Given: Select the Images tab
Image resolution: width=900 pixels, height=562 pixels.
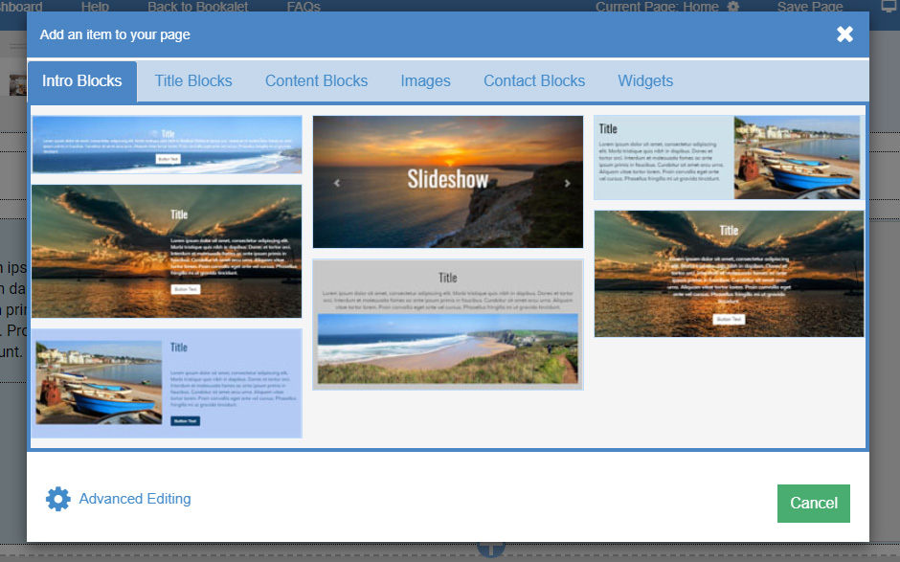Looking at the screenshot, I should tap(425, 81).
